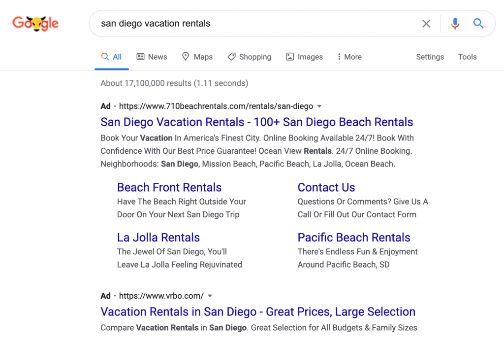Click the Maps pin icon
The image size is (504, 344).
coord(186,56)
